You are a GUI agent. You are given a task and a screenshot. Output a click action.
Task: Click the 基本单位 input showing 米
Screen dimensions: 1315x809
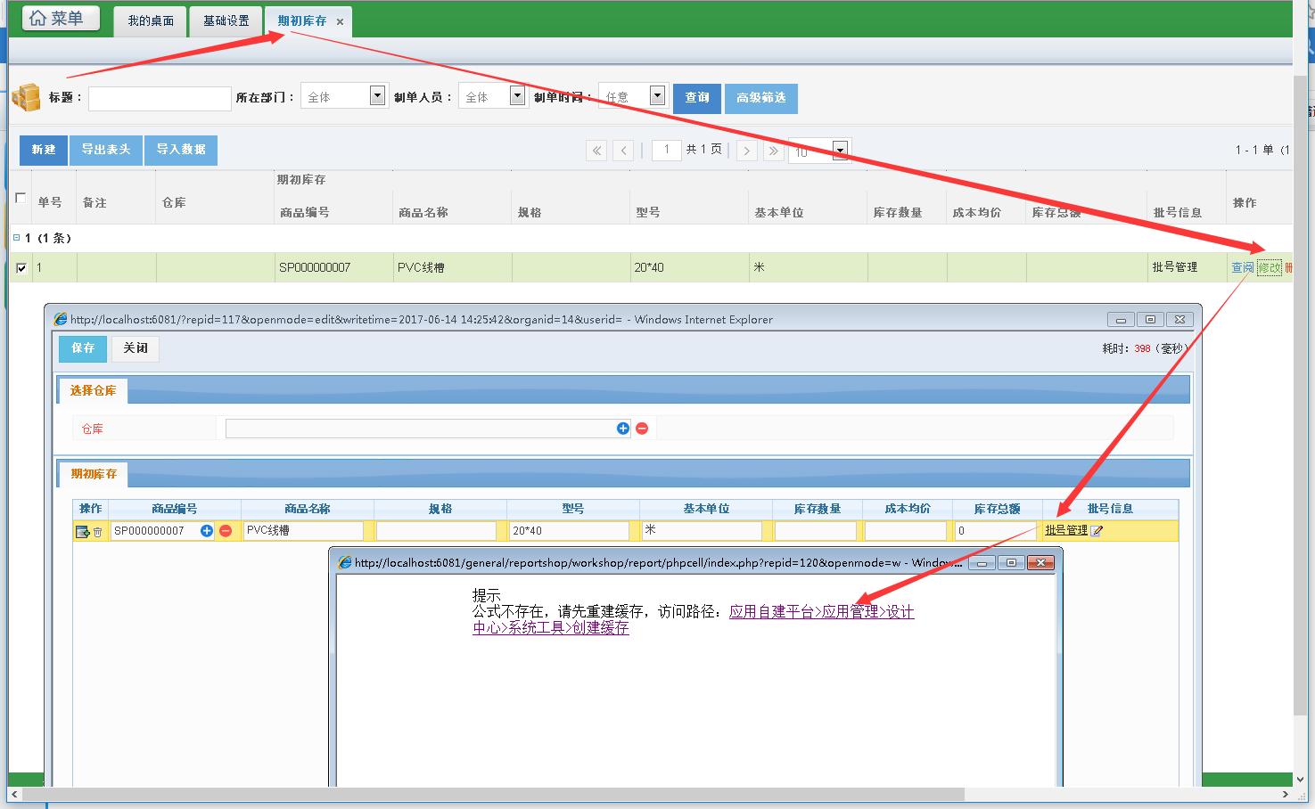(702, 530)
